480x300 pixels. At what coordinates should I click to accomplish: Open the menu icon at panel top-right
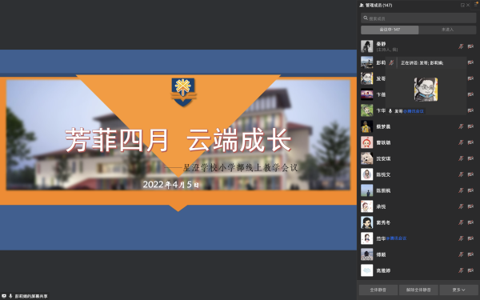coord(476,4)
